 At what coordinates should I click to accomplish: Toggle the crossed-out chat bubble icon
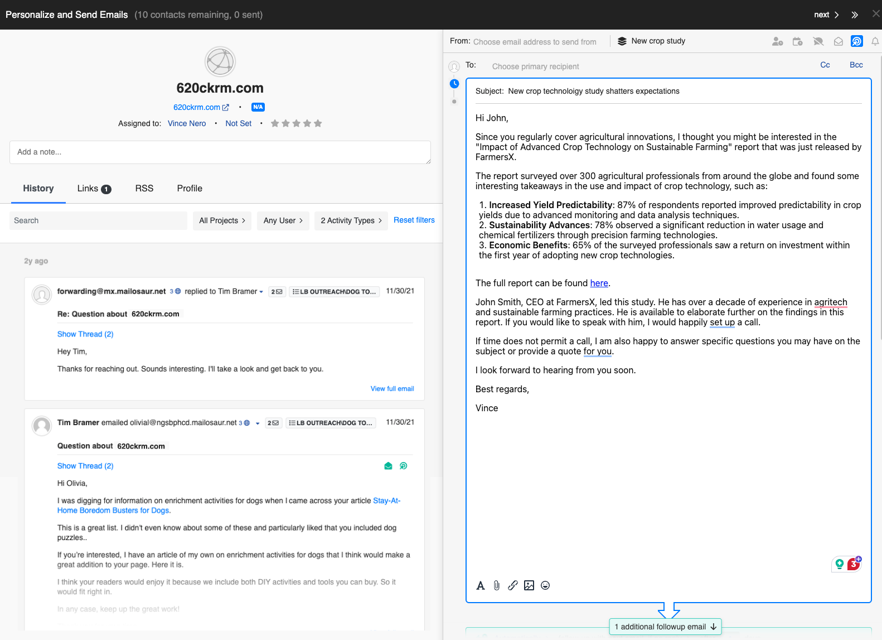pos(818,41)
